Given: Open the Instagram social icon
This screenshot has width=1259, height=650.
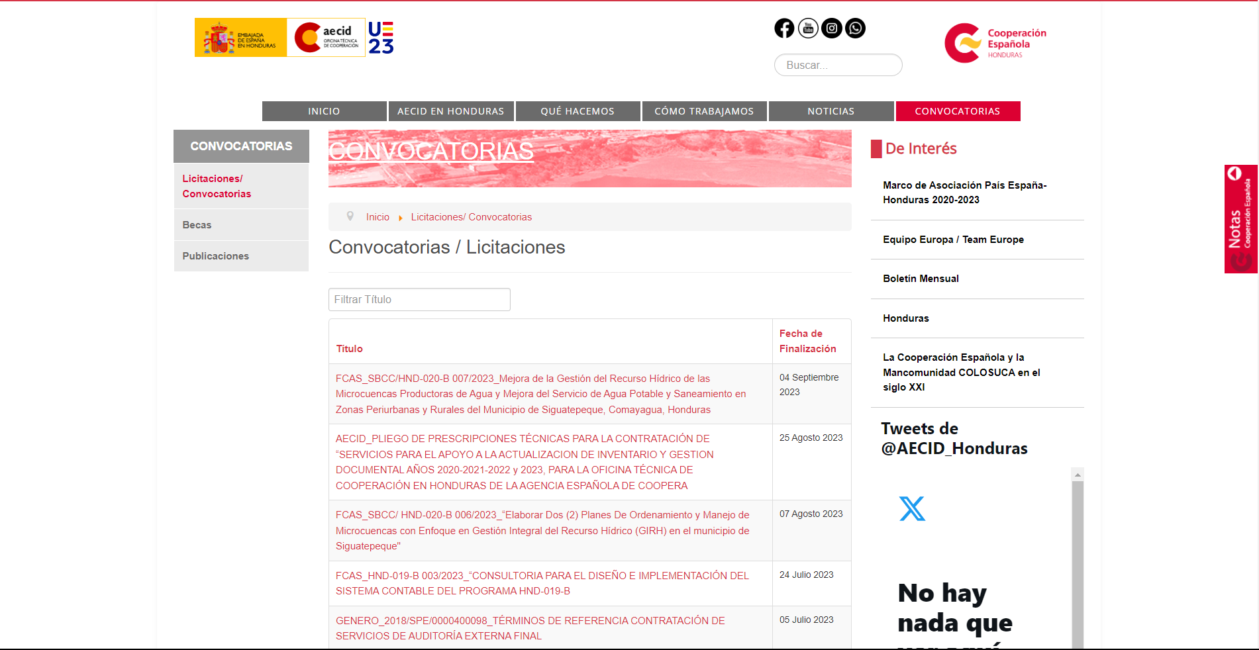Looking at the screenshot, I should pos(832,28).
